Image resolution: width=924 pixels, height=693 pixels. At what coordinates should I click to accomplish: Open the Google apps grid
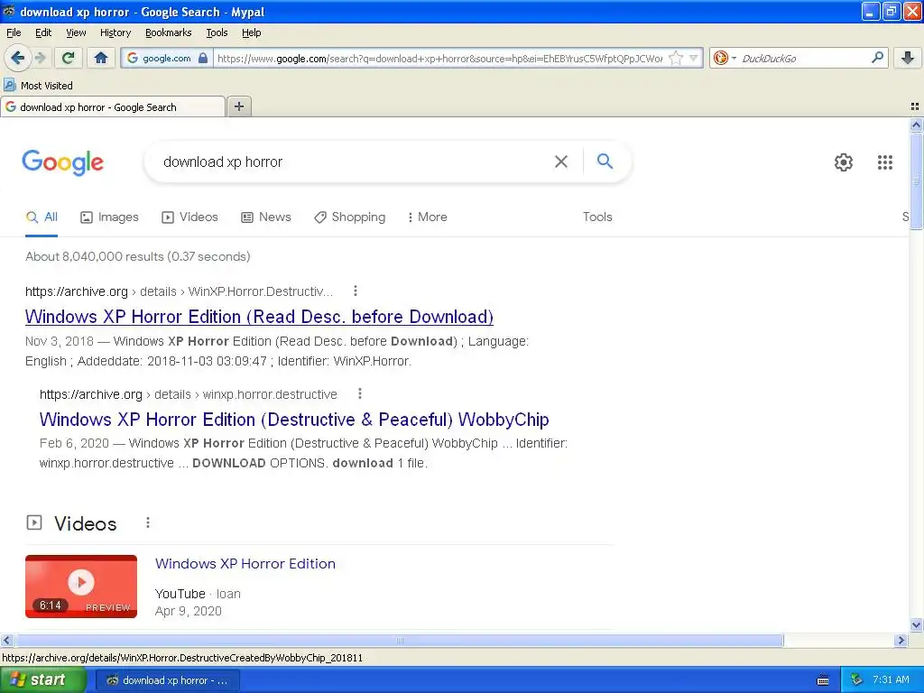884,162
